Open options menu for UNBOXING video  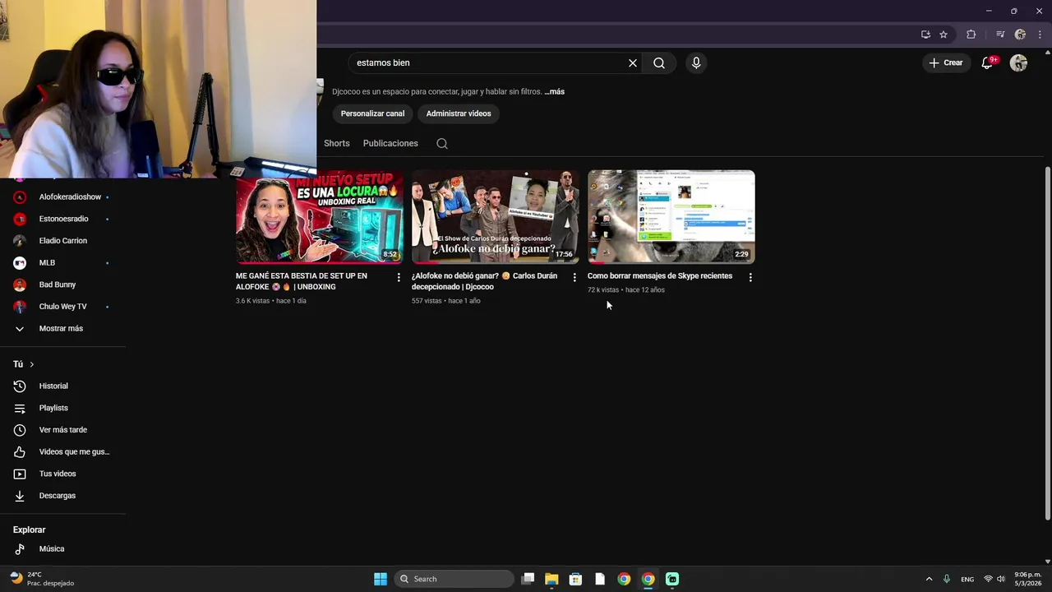pyautogui.click(x=399, y=277)
